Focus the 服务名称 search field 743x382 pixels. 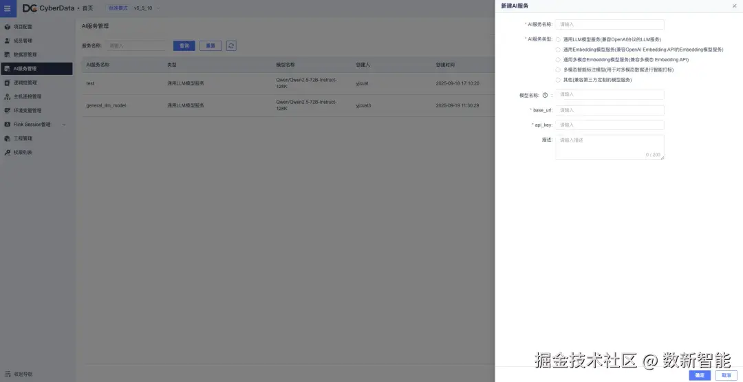137,46
